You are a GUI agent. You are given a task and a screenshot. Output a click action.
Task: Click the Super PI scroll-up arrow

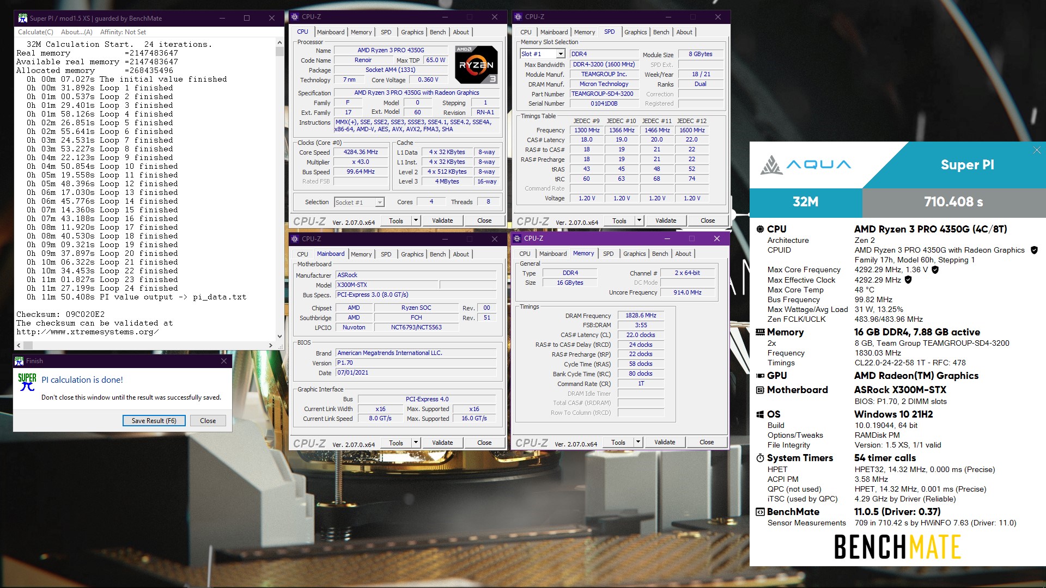click(x=279, y=42)
